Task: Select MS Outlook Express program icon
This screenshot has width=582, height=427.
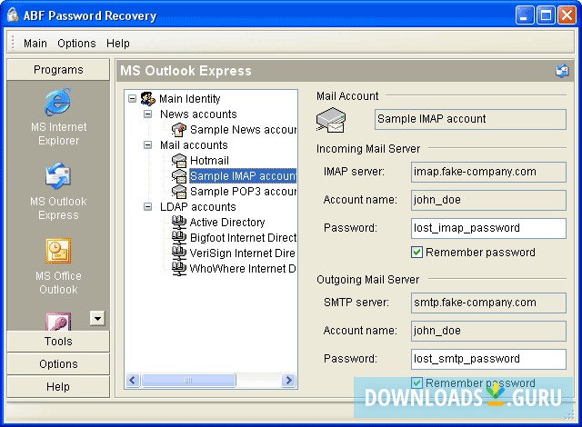Action: point(58,175)
